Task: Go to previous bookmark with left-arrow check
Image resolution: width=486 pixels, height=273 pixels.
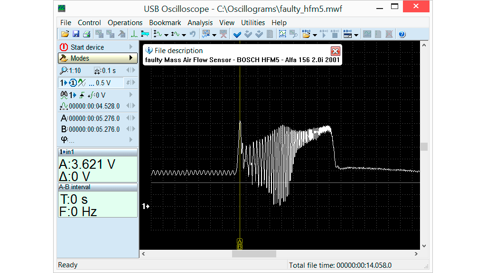Action: [x=248, y=34]
